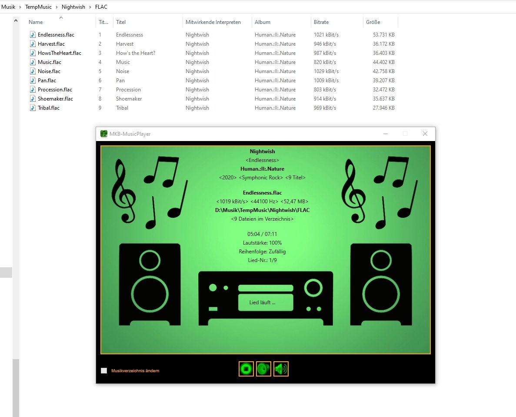Click the Procession.flac file icon
Screen dimensions: 516x417
click(33, 90)
